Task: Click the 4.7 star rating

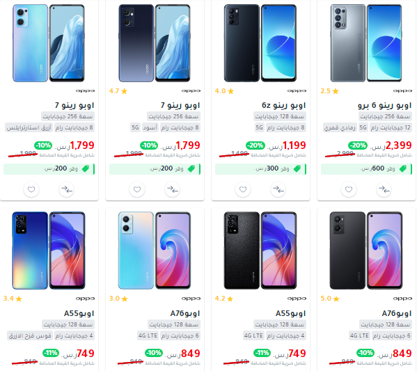Action: pos(118,91)
